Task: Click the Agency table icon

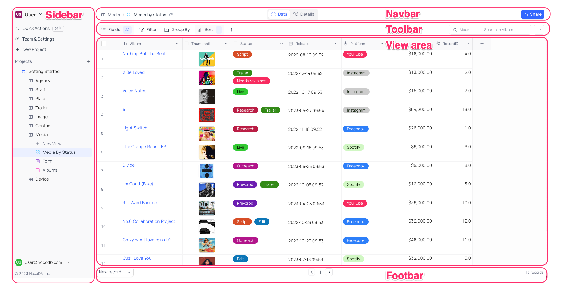Action: (31, 81)
